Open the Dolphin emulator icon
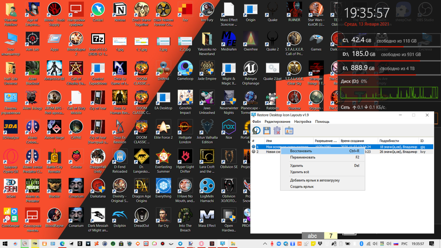The width and height of the screenshot is (441, 248). tap(120, 218)
